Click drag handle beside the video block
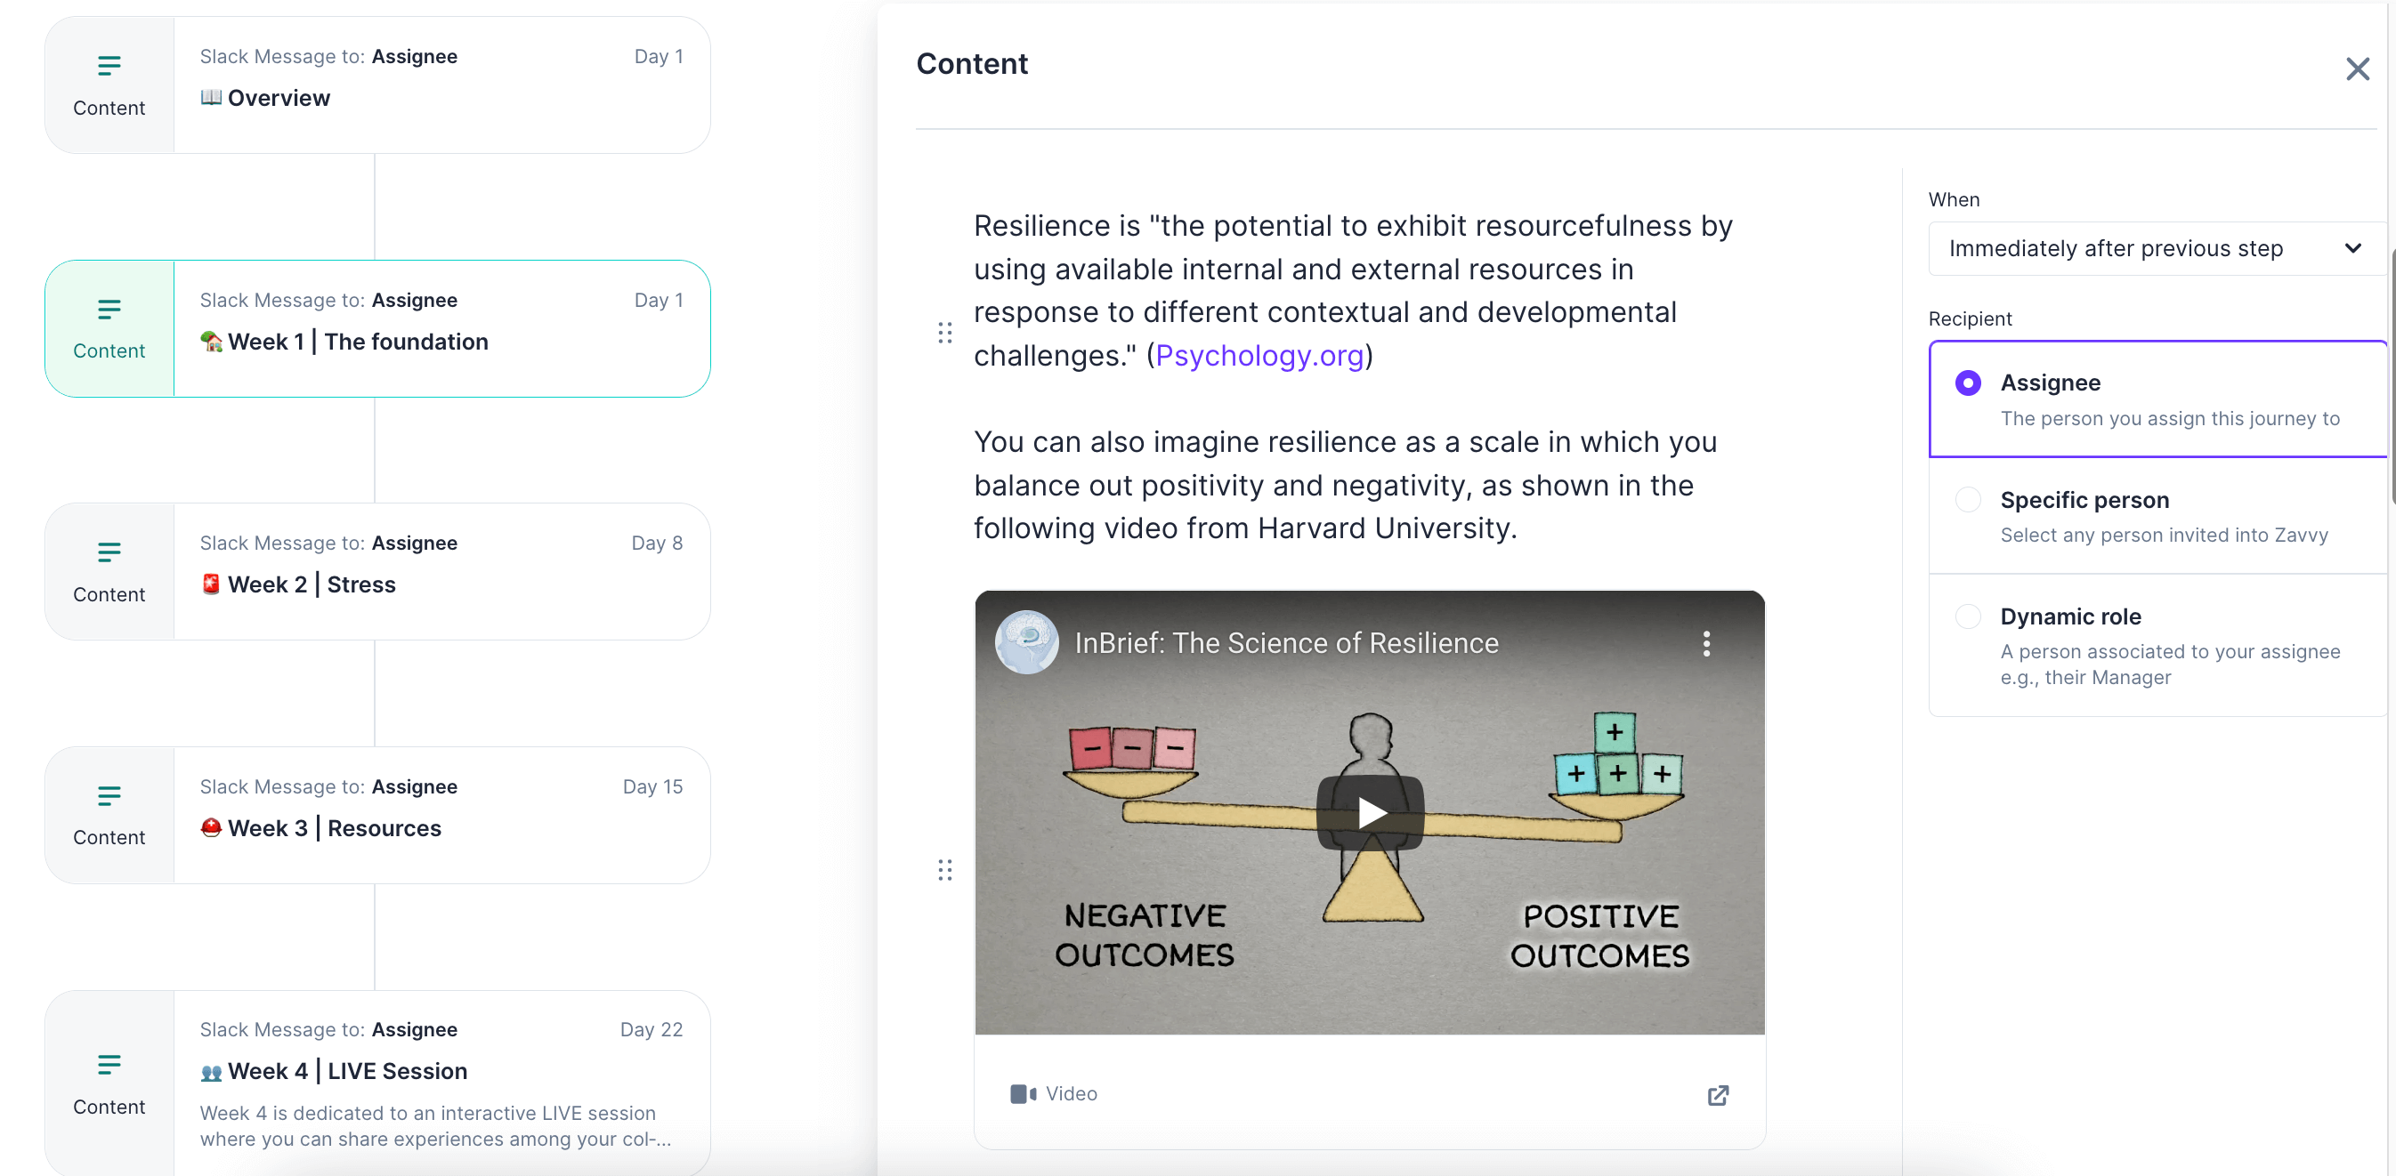 click(945, 870)
